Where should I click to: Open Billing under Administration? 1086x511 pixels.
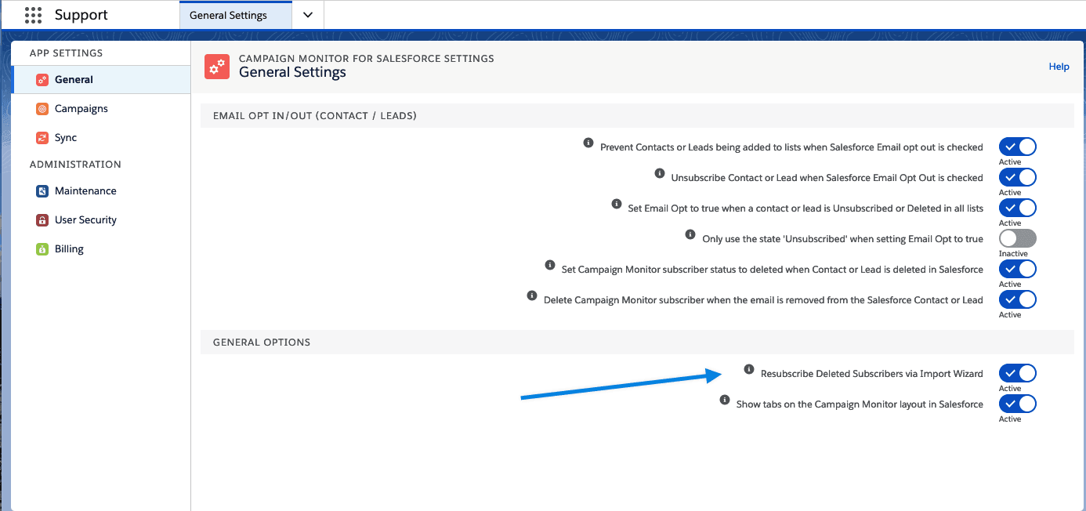click(102, 249)
